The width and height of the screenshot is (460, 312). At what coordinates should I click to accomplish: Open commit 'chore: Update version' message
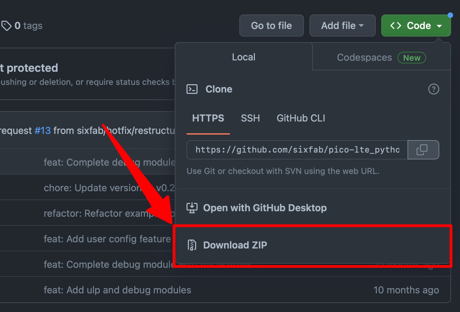109,188
